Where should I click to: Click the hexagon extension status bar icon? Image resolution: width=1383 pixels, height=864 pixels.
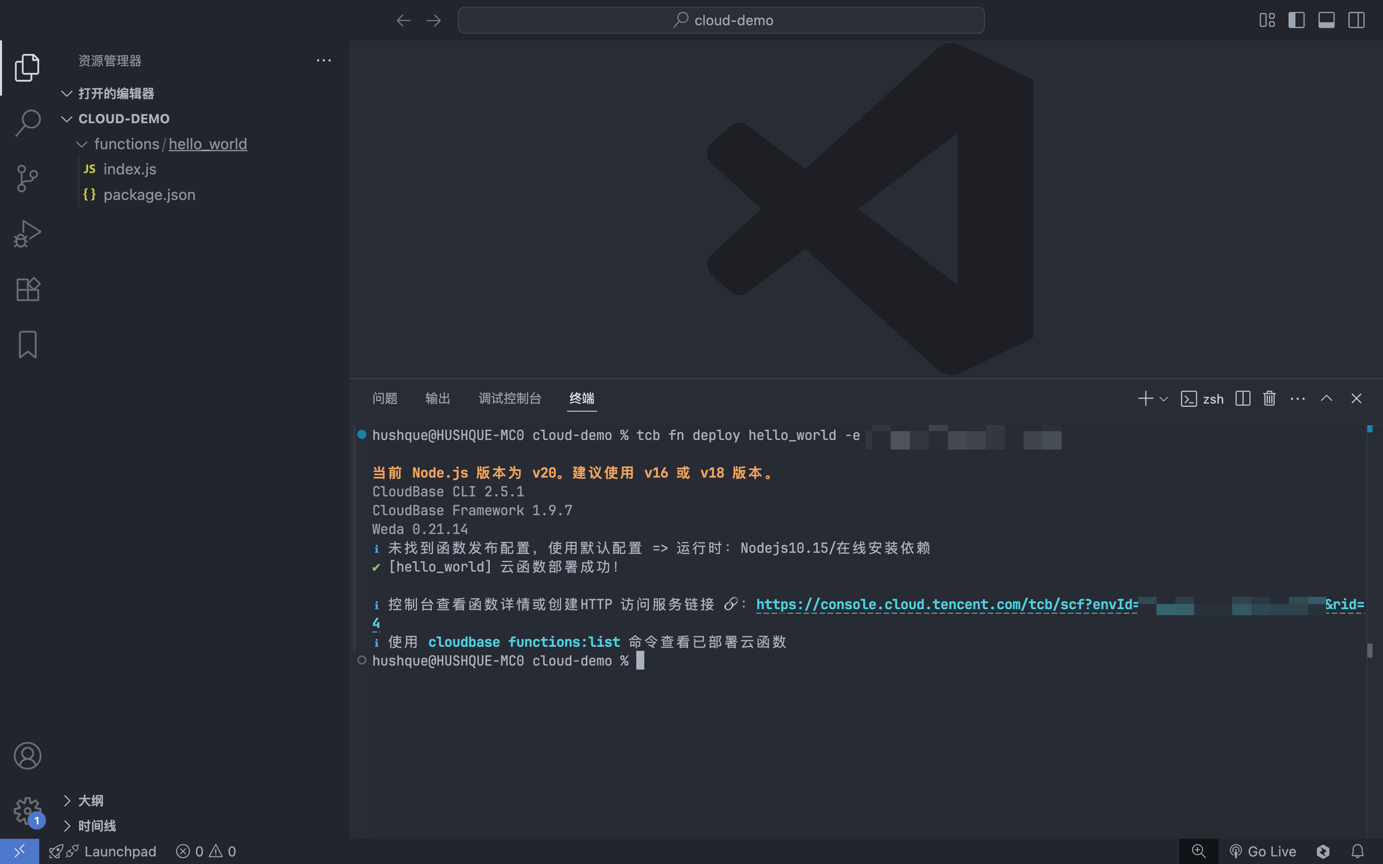tap(1323, 852)
